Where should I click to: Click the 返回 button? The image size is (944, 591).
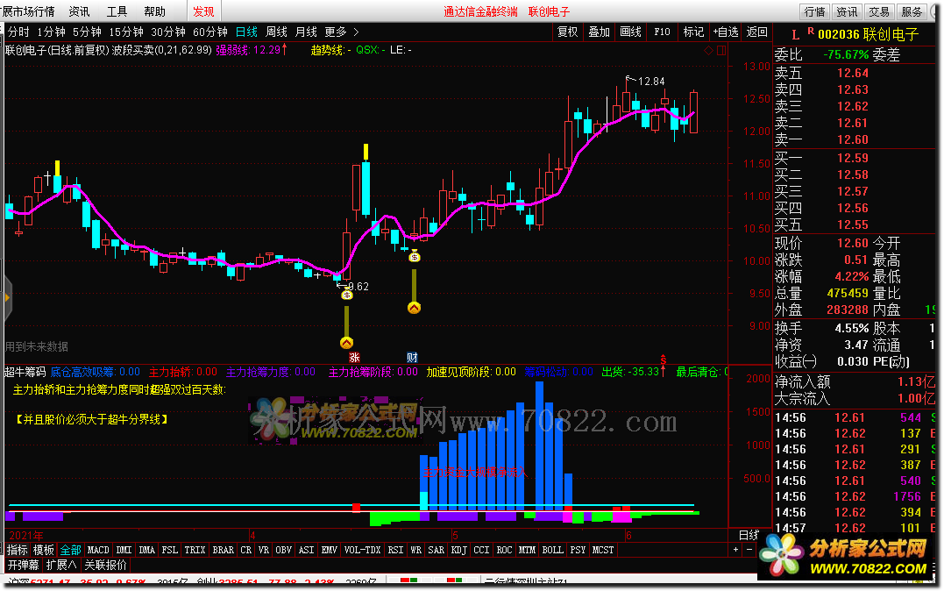[x=756, y=32]
